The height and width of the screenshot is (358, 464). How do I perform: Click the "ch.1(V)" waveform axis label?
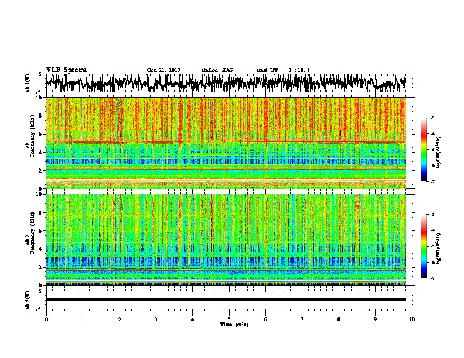coord(28,83)
